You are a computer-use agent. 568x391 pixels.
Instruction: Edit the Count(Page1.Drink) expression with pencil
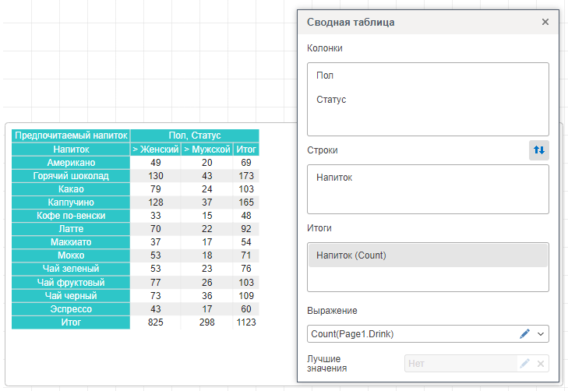[524, 334]
